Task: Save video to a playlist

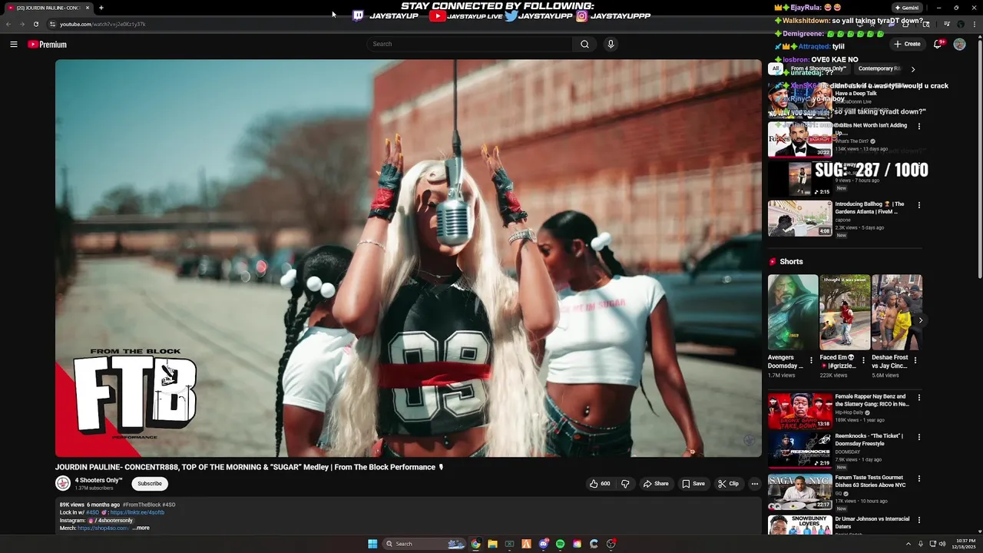Action: tap(693, 484)
